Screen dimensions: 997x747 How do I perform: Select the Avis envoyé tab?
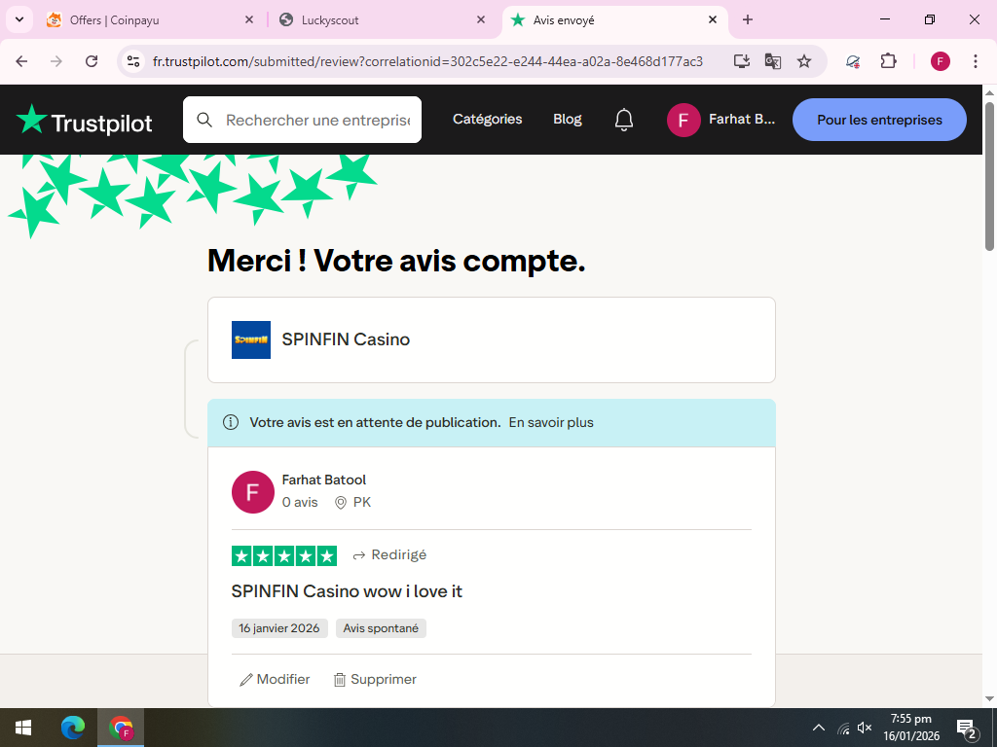click(x=614, y=19)
